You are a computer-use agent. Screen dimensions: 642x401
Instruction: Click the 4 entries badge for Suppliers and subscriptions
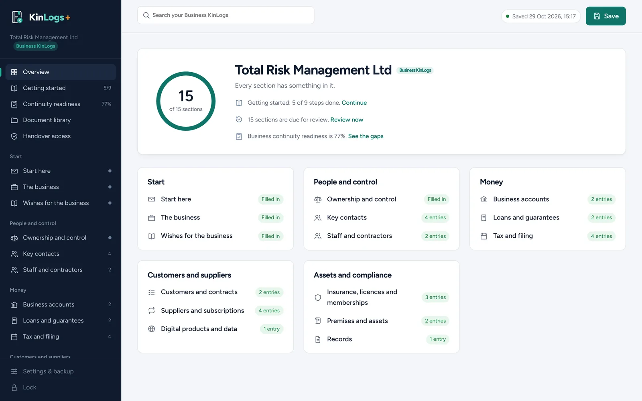coord(269,311)
